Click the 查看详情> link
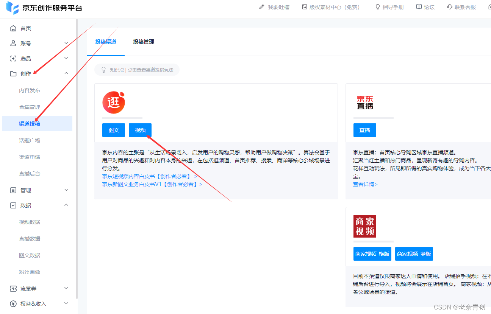Screen dimensions: 491x314 (x=365, y=184)
